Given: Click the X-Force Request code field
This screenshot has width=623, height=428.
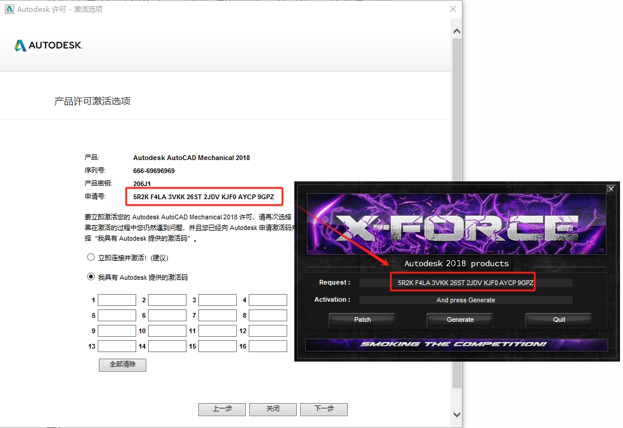Looking at the screenshot, I should point(465,283).
